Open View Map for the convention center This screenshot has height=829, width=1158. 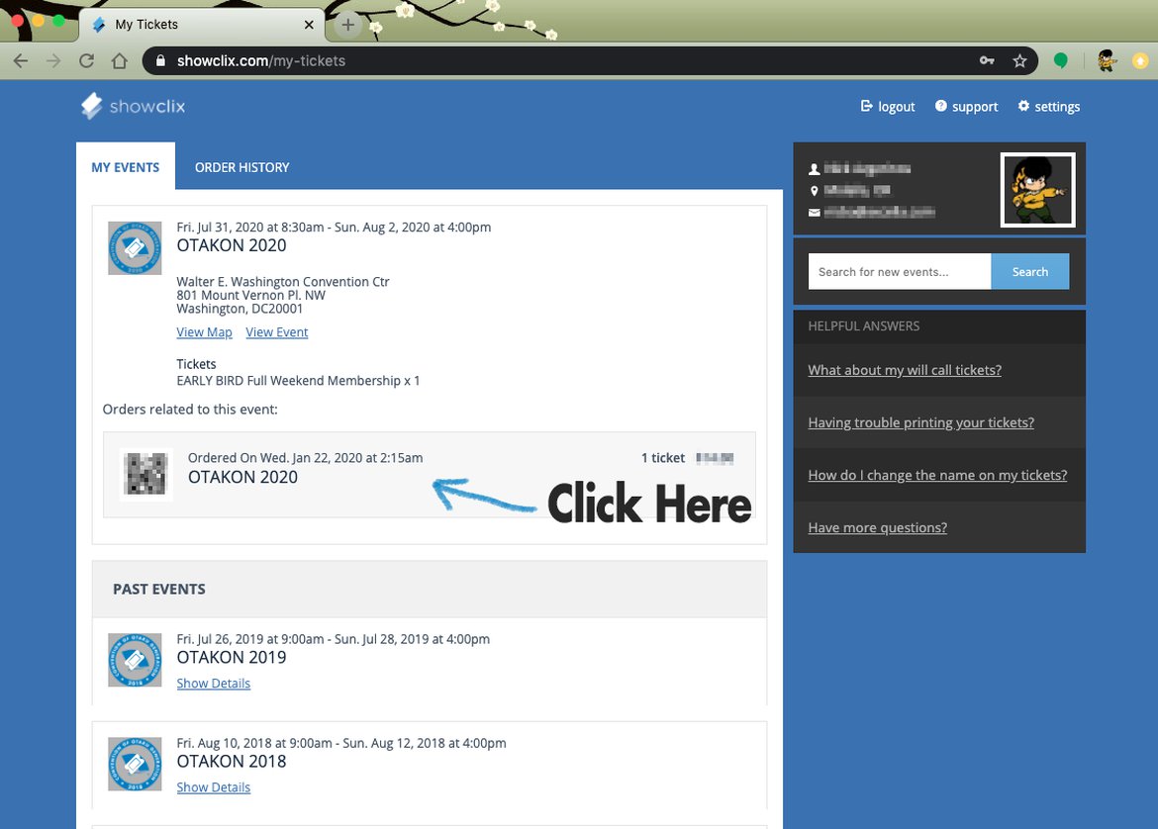point(204,332)
